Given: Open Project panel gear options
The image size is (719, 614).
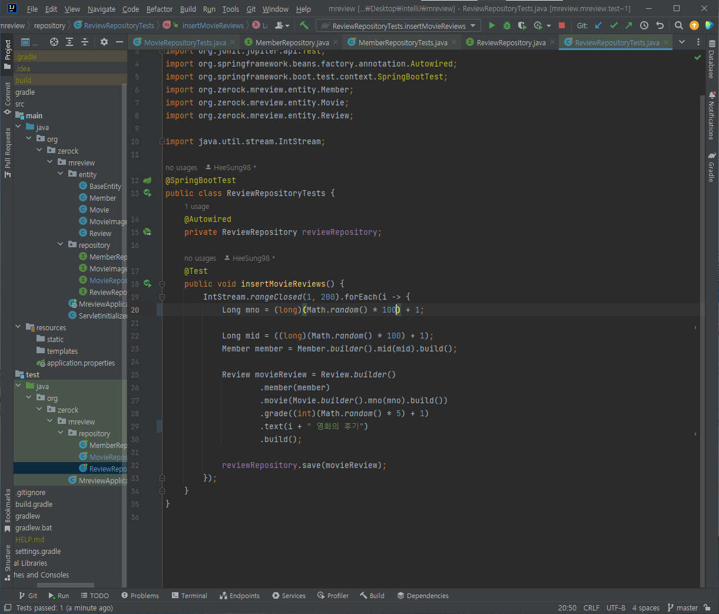Looking at the screenshot, I should [x=104, y=42].
